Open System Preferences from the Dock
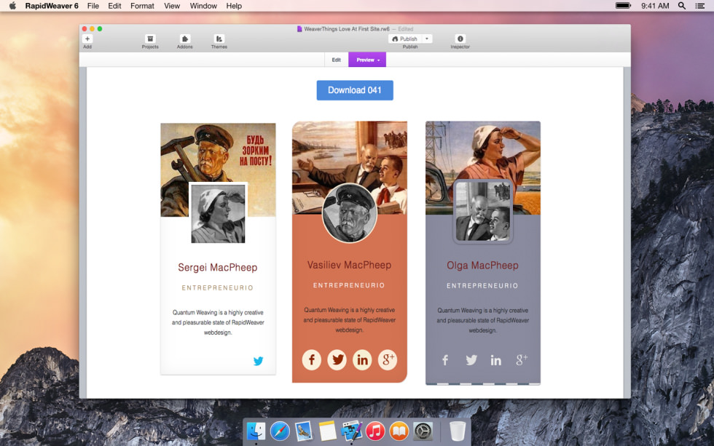 pyautogui.click(x=423, y=431)
